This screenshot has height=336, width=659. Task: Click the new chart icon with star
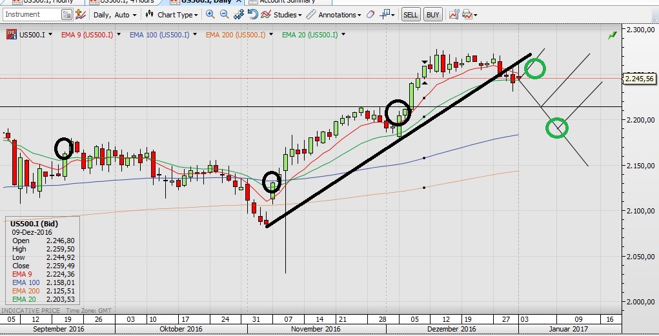coord(80,15)
